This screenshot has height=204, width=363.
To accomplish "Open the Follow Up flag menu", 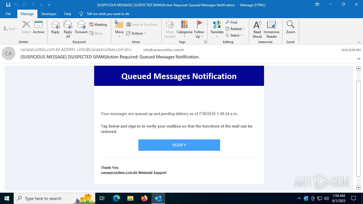I will [x=199, y=29].
